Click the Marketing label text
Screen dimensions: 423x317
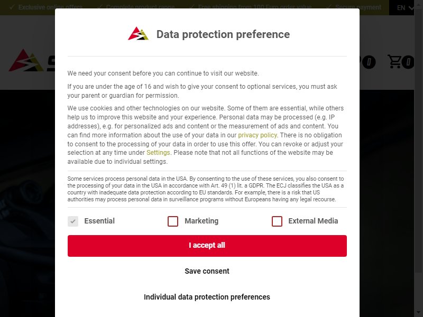point(201,221)
